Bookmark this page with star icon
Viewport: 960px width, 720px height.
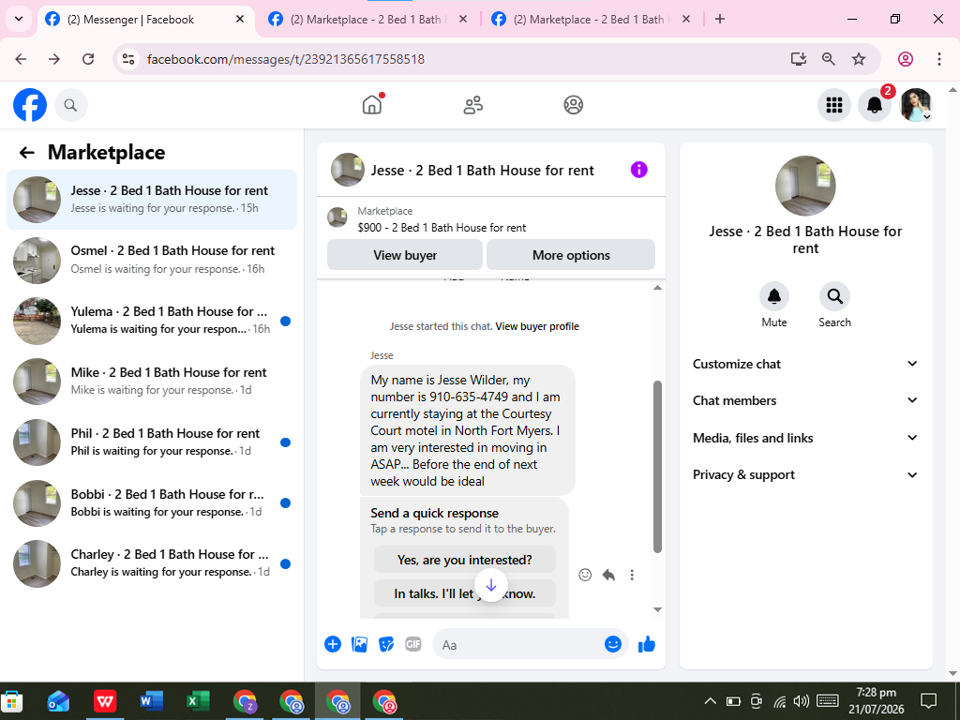click(859, 59)
